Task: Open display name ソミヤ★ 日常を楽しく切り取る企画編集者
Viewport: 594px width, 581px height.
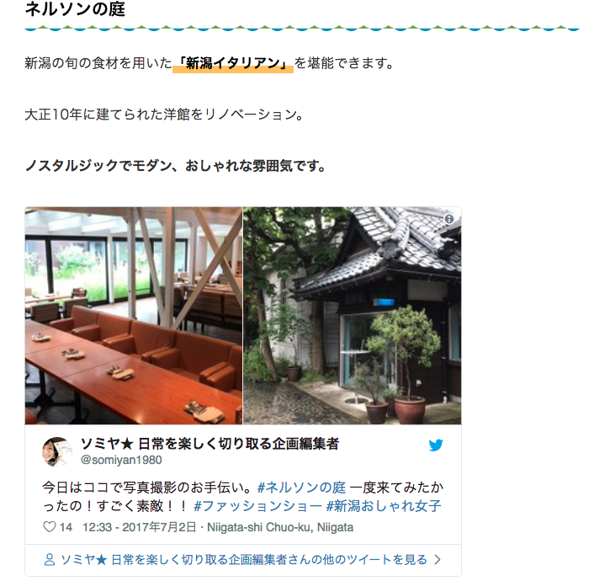Action: (209, 444)
